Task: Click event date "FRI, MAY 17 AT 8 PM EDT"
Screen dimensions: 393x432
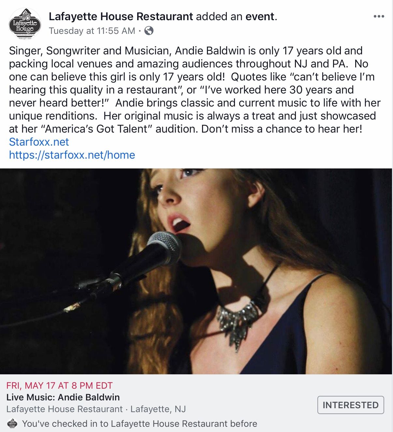Action: [59, 386]
